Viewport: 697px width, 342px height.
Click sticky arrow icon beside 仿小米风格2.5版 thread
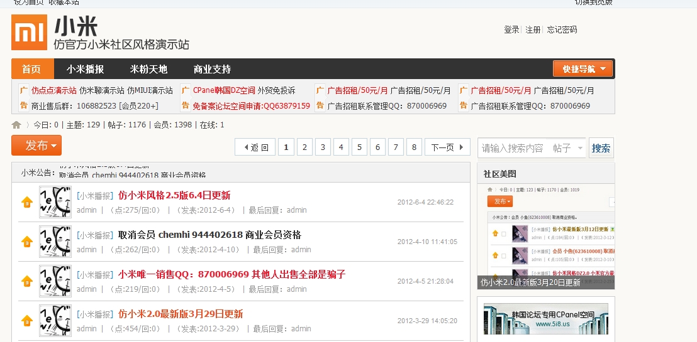click(27, 202)
